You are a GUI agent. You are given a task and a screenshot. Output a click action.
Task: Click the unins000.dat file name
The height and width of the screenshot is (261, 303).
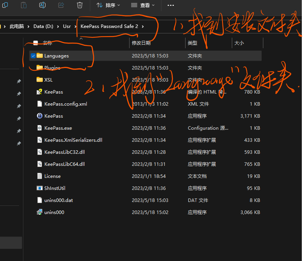pyautogui.click(x=59, y=200)
